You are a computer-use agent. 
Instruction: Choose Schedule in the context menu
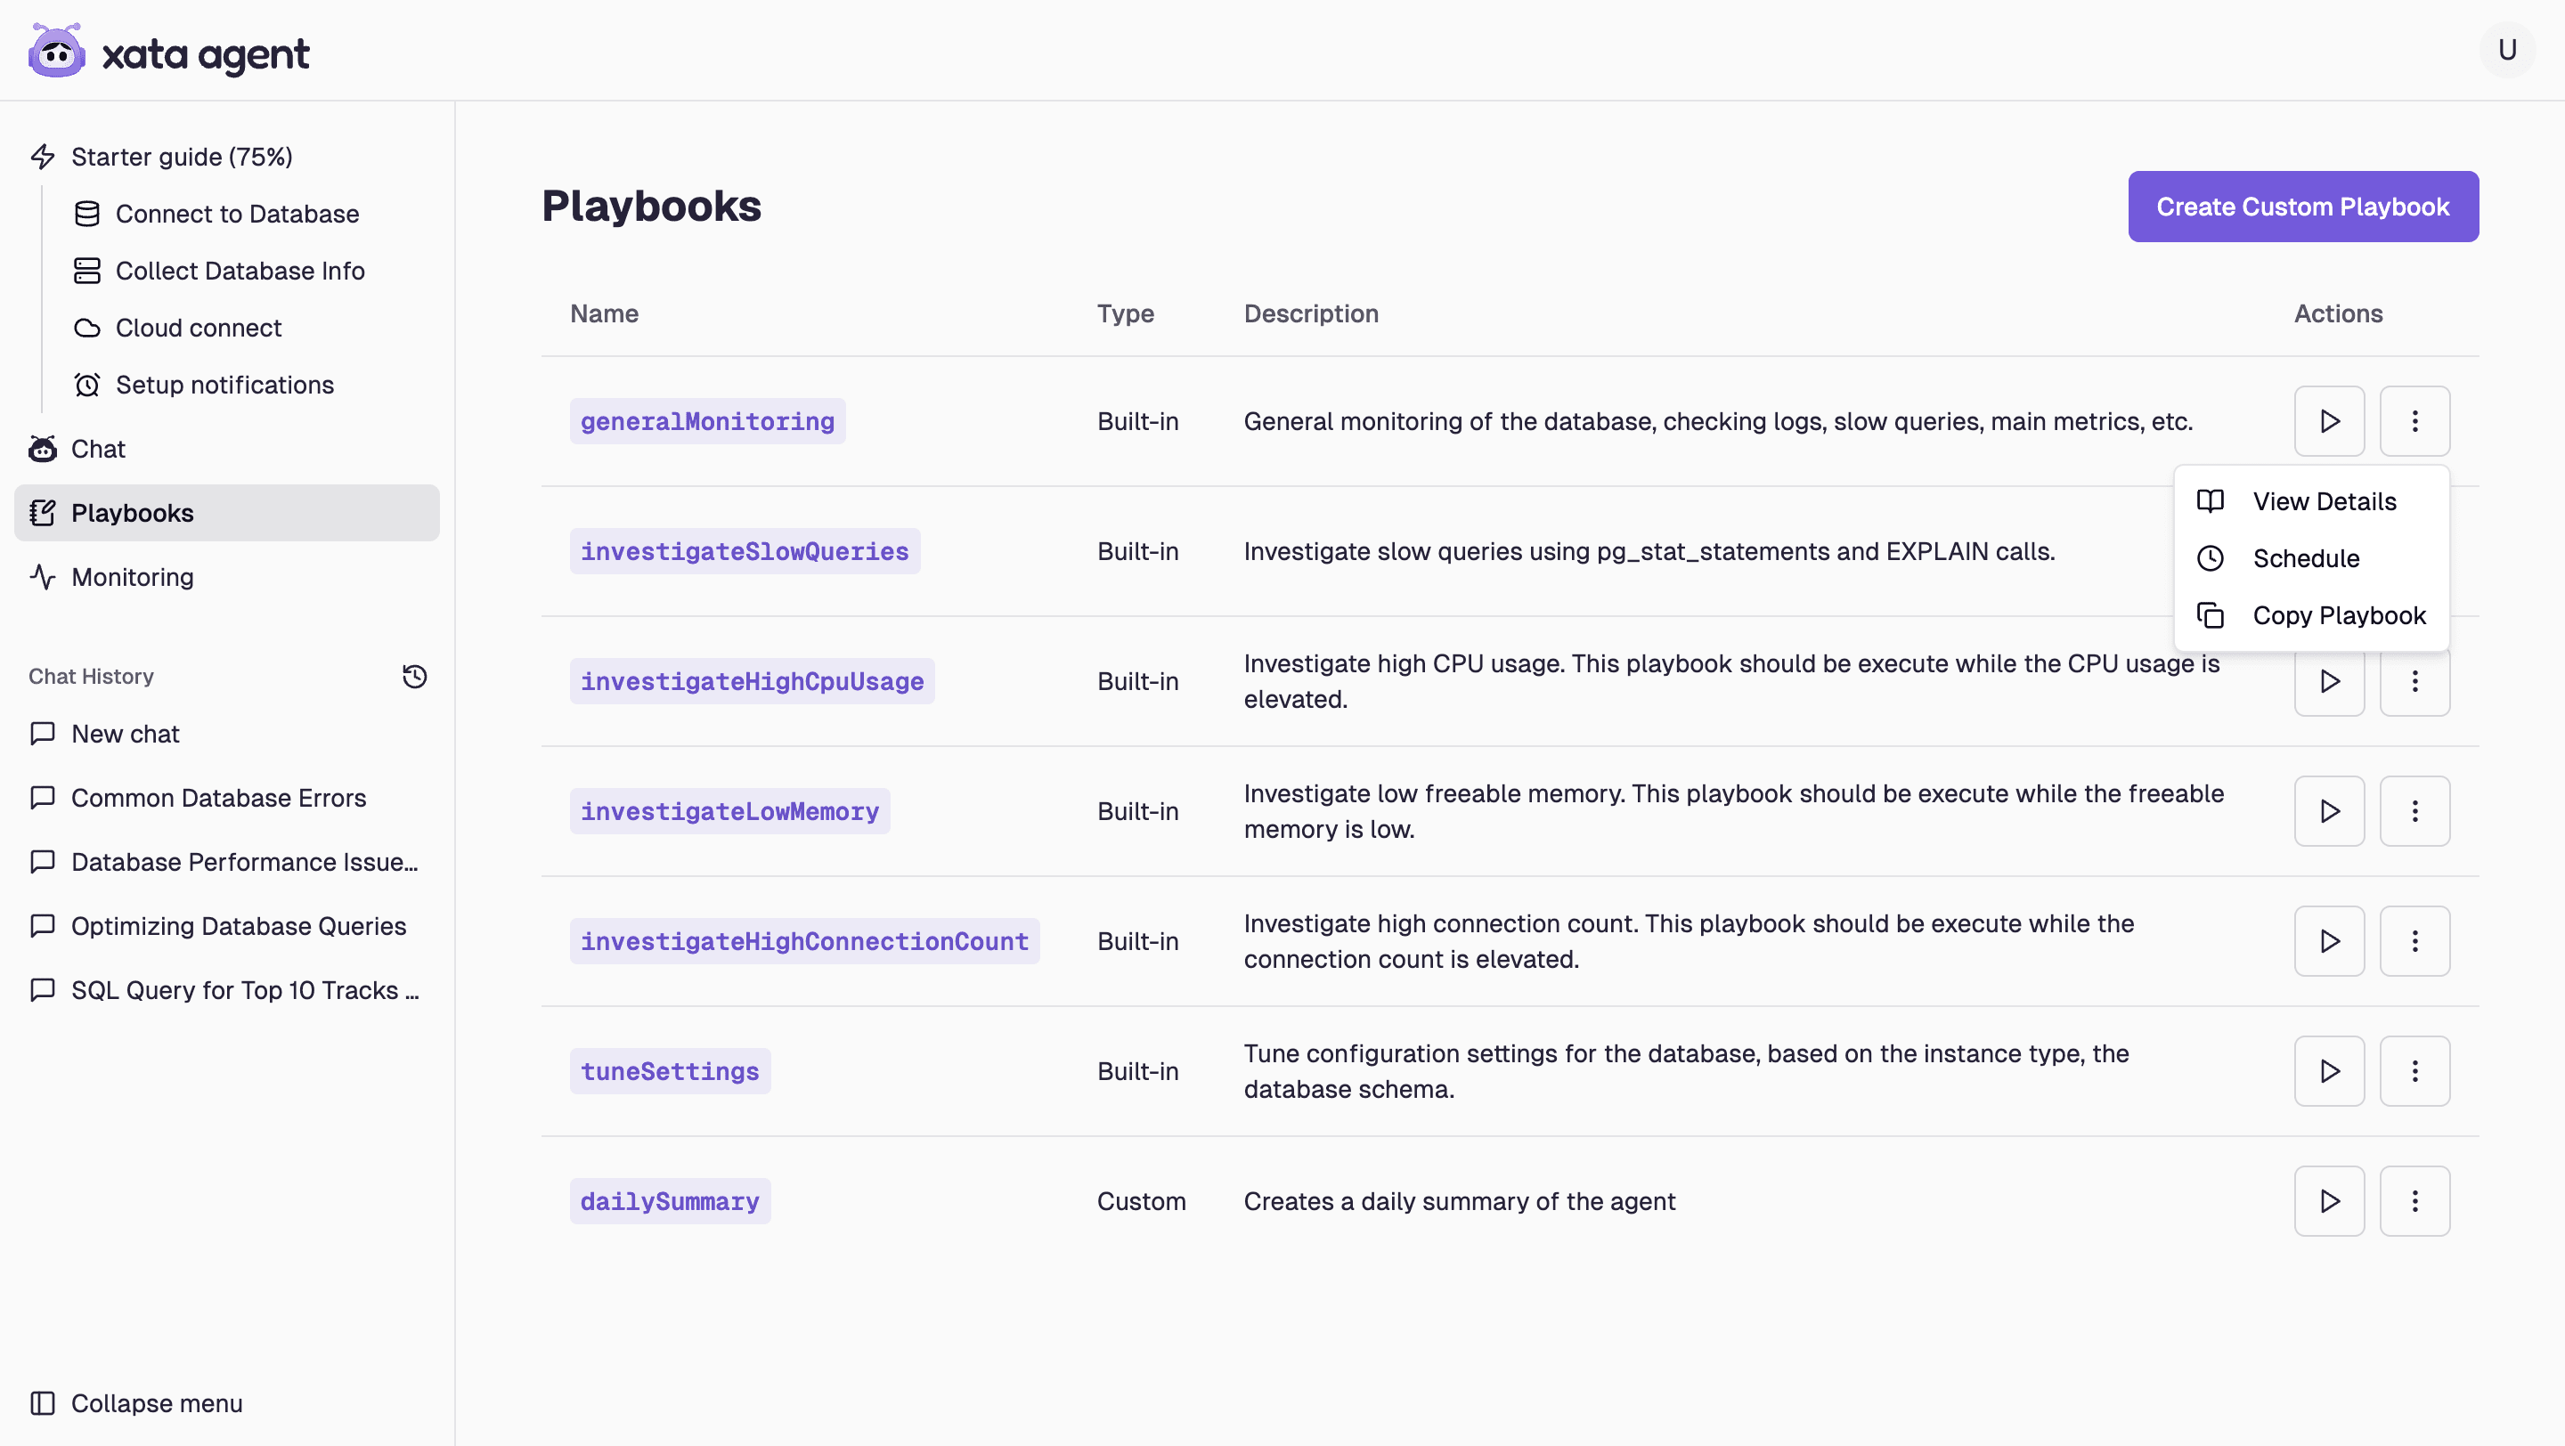[x=2305, y=558]
